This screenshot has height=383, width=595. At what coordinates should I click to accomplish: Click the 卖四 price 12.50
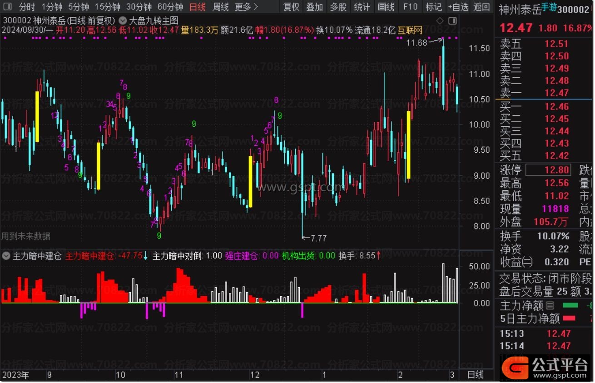pos(557,56)
